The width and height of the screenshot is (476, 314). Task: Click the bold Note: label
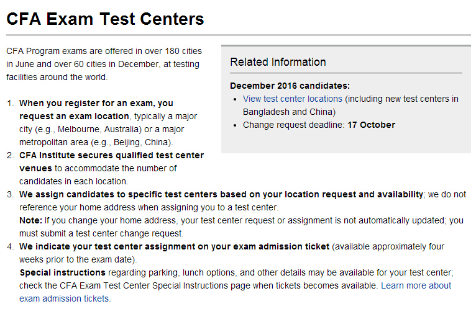pyautogui.click(x=31, y=220)
